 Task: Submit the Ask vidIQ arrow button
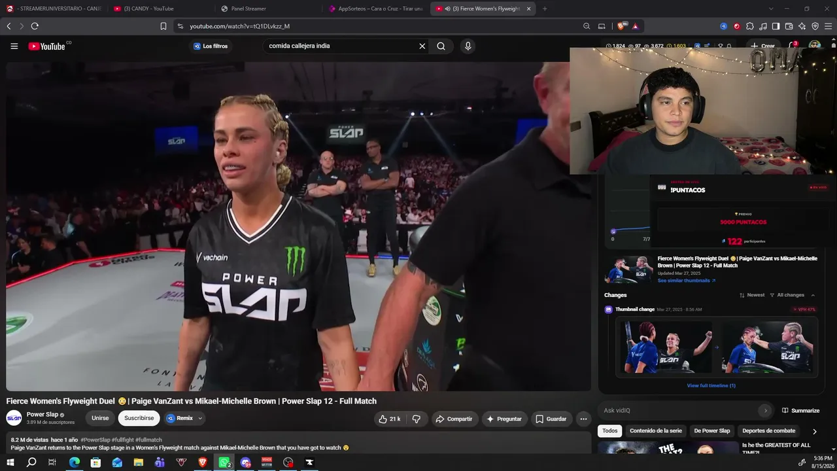pos(765,411)
